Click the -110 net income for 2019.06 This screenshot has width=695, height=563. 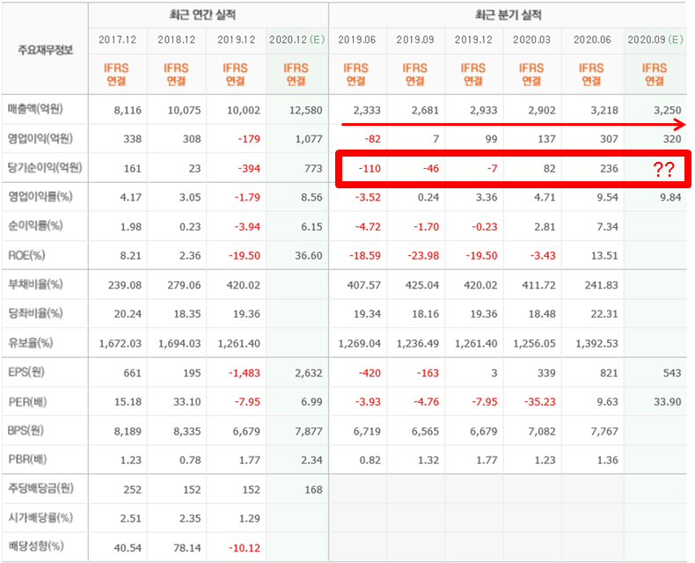click(369, 169)
